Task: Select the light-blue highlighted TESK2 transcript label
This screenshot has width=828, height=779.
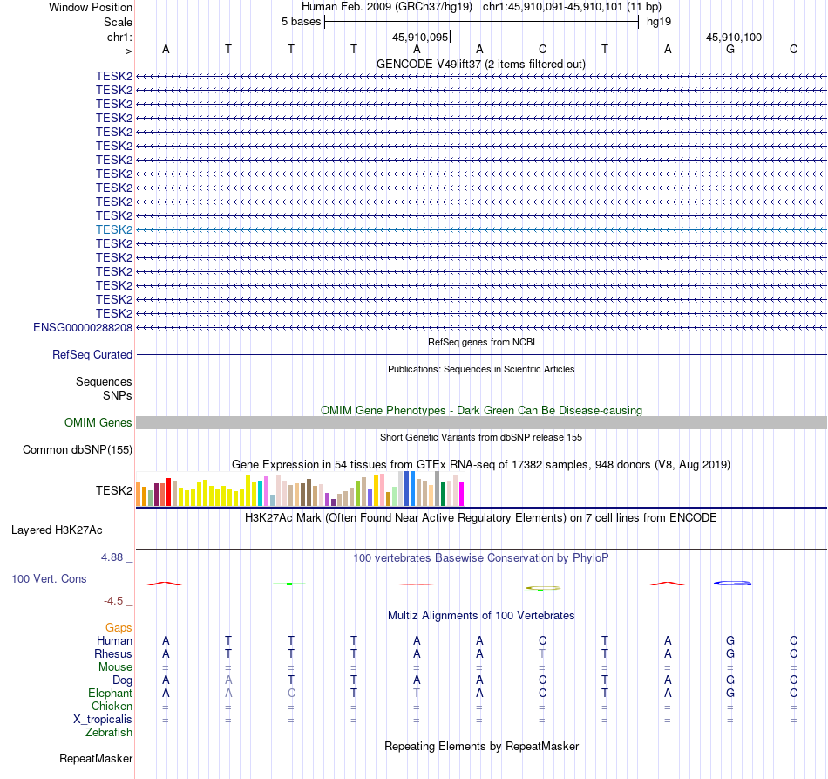Action: [x=114, y=229]
